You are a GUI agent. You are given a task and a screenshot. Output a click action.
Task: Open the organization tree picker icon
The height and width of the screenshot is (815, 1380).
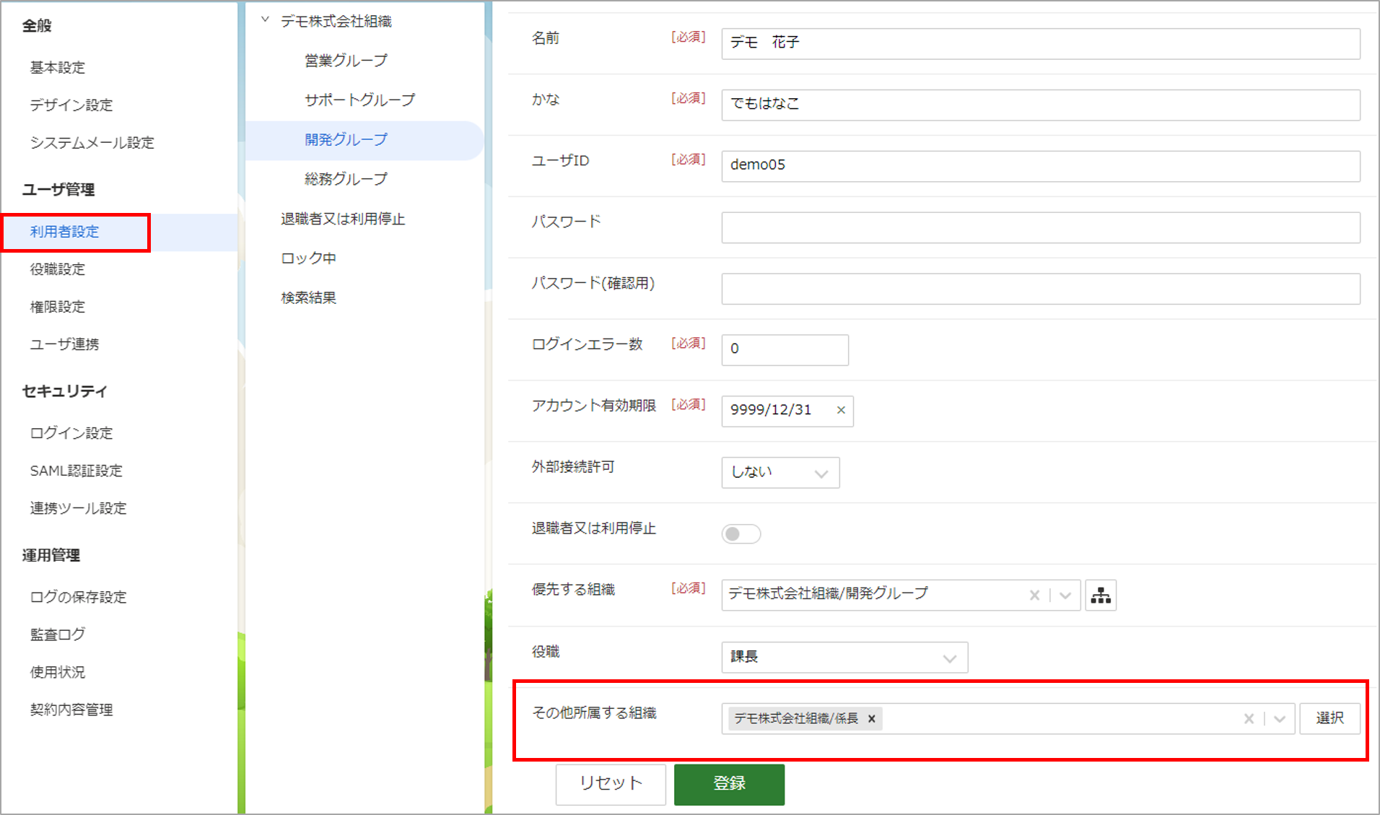[1101, 596]
